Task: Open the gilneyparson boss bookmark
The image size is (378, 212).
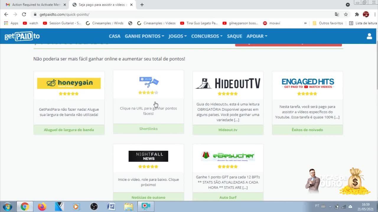Action: click(240, 23)
